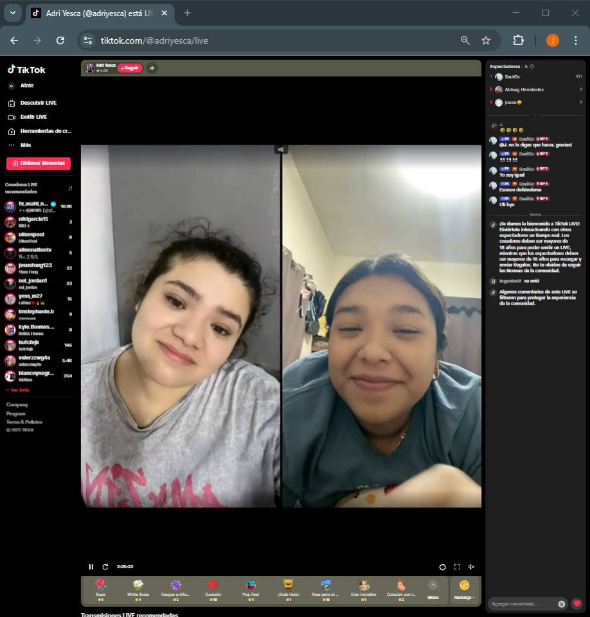The image size is (590, 617).
Task: Open the Más menu in the sidebar
Action: (x=25, y=145)
